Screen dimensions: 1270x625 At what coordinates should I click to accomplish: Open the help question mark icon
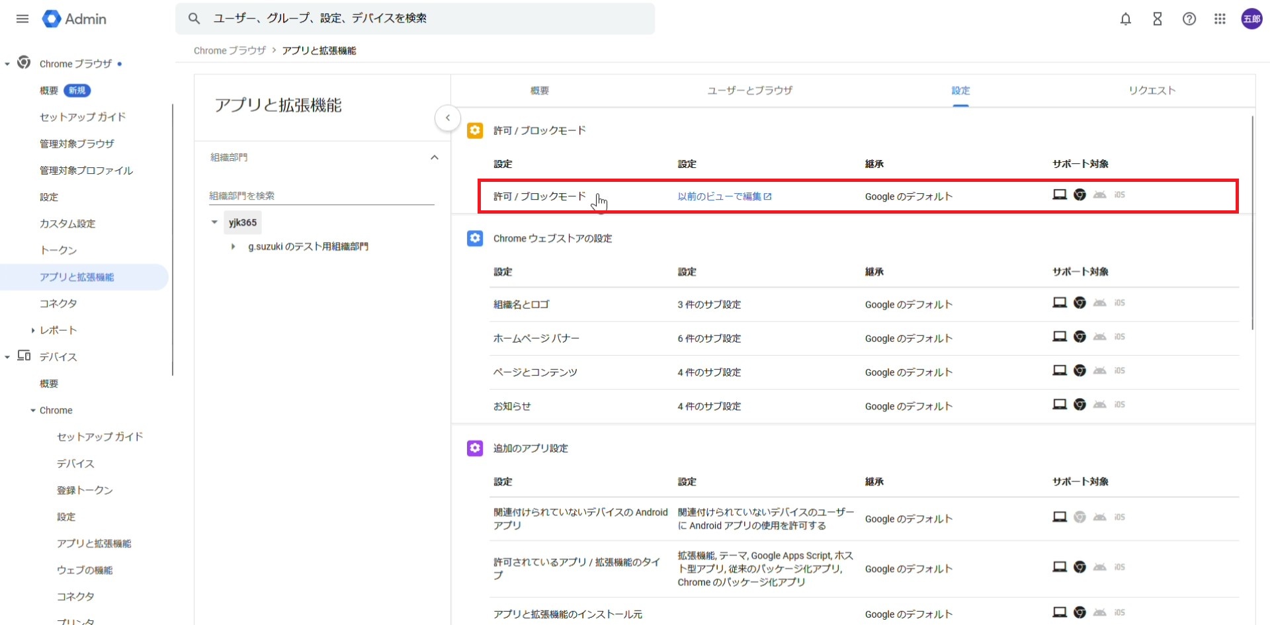pyautogui.click(x=1189, y=19)
